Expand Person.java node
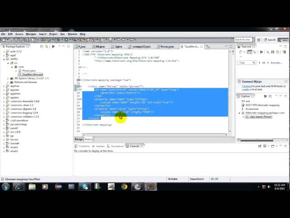The height and width of the screenshot is (218, 290). point(16,71)
